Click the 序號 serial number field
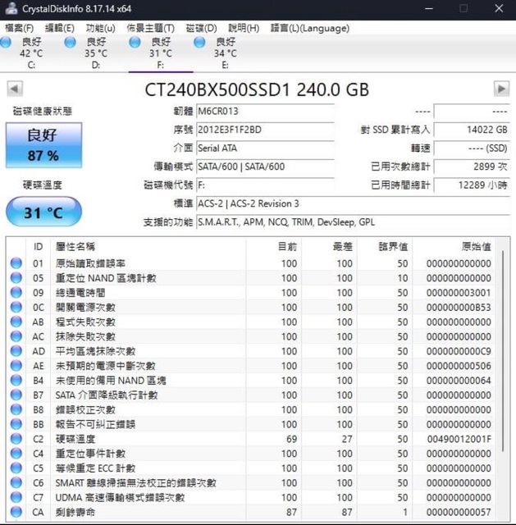 click(265, 130)
